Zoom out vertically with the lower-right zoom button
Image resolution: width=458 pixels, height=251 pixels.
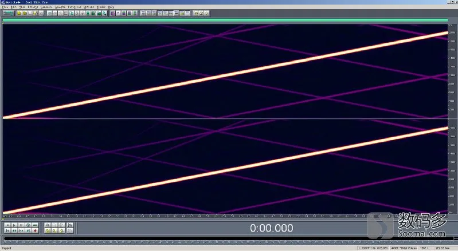[70, 230]
